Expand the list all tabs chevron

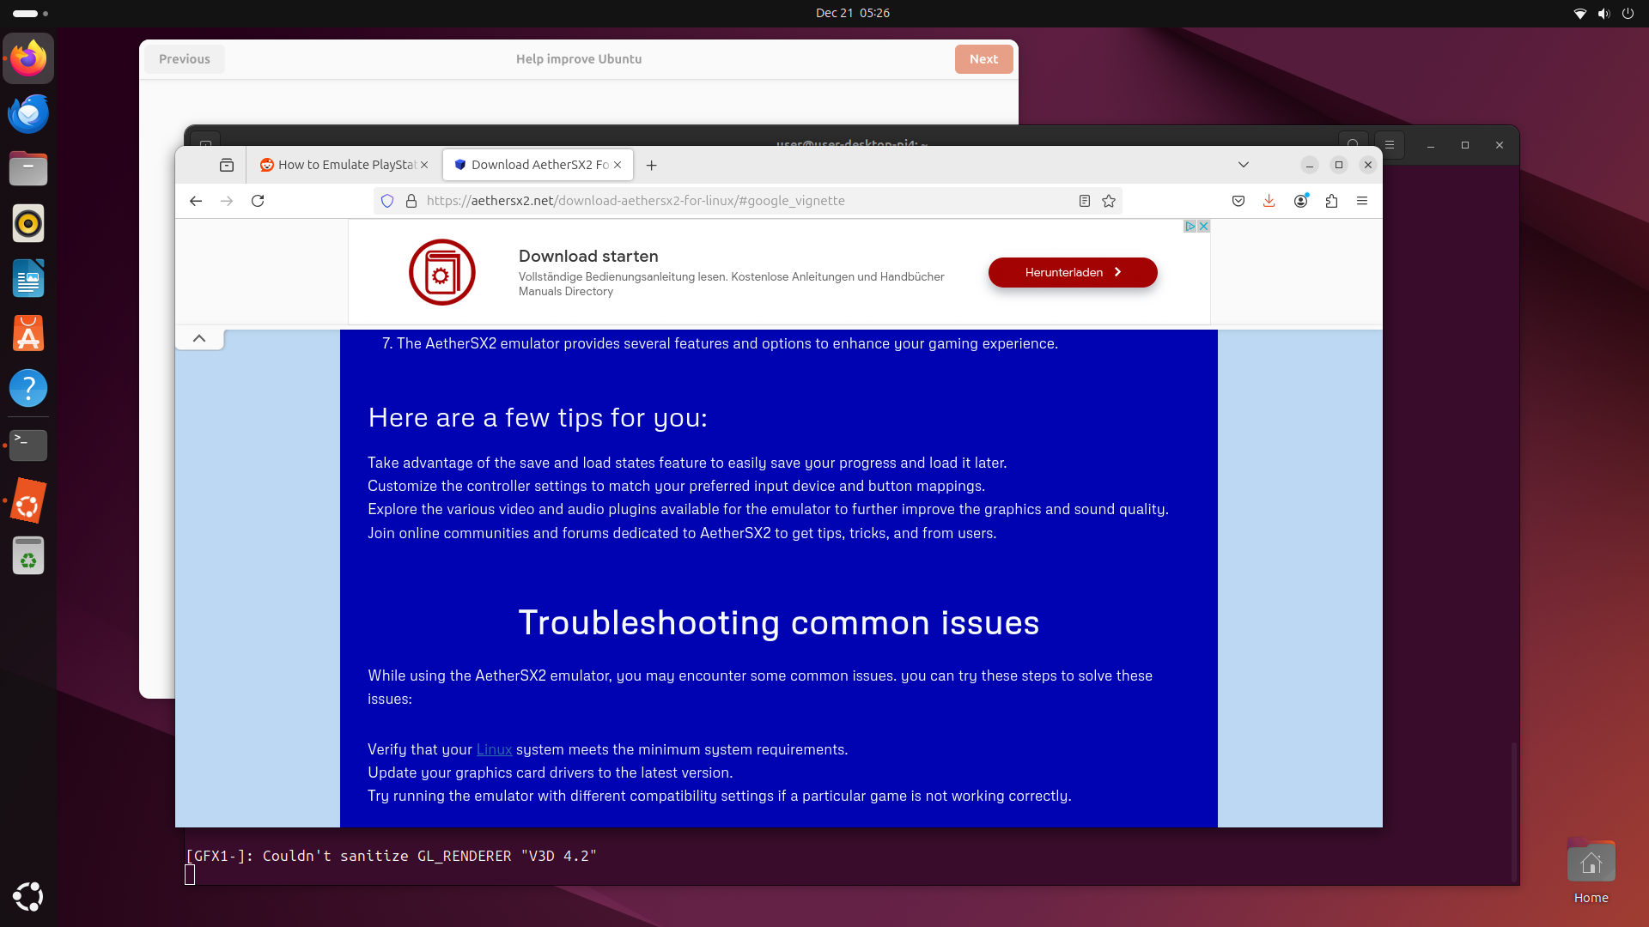pyautogui.click(x=1243, y=165)
